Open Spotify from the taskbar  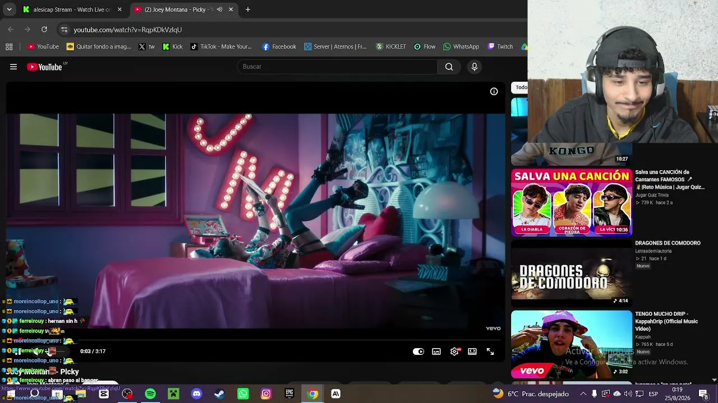click(150, 394)
